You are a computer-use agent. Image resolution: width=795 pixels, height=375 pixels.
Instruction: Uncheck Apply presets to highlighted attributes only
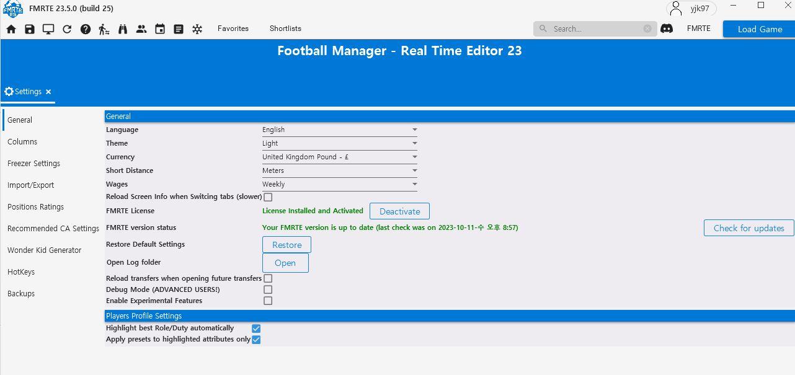tap(256, 340)
